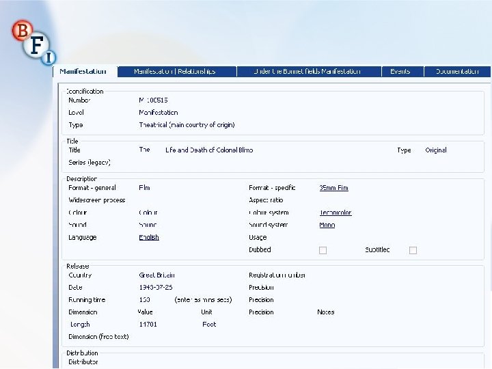Select the number value M-100515

point(153,100)
